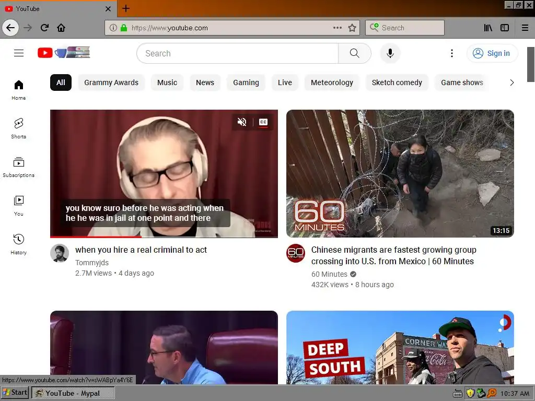
Task: Click the keyboard icon in system tray
Action: pos(458,394)
